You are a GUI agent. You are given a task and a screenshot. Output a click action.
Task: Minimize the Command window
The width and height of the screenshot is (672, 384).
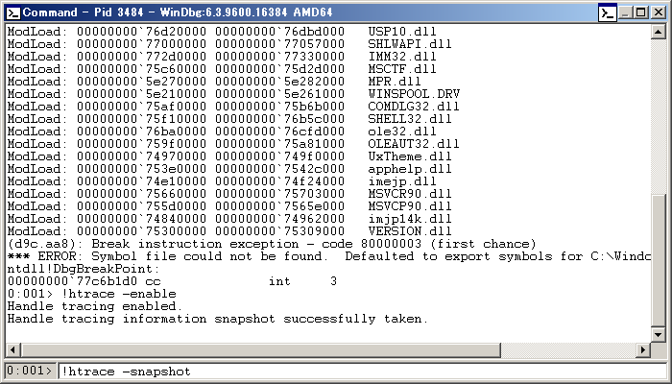626,12
